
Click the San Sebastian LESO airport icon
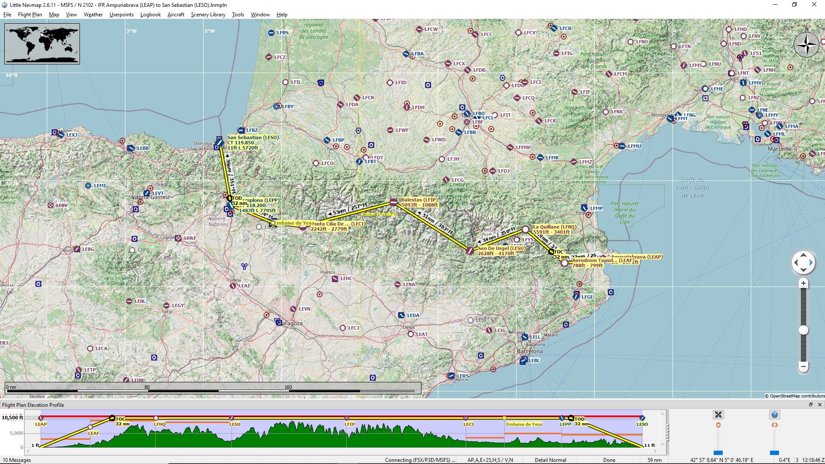click(219, 142)
